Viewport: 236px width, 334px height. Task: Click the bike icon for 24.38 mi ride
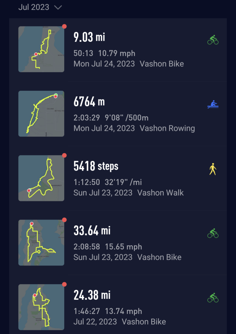click(213, 298)
